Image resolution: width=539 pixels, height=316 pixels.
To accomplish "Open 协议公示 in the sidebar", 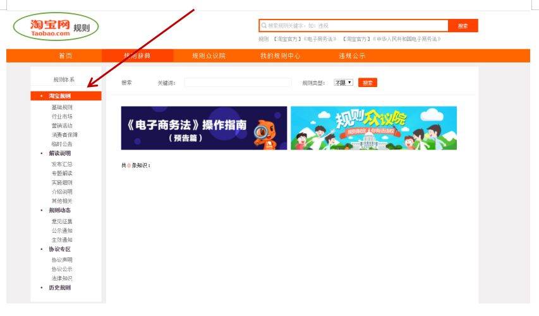I will [x=62, y=269].
